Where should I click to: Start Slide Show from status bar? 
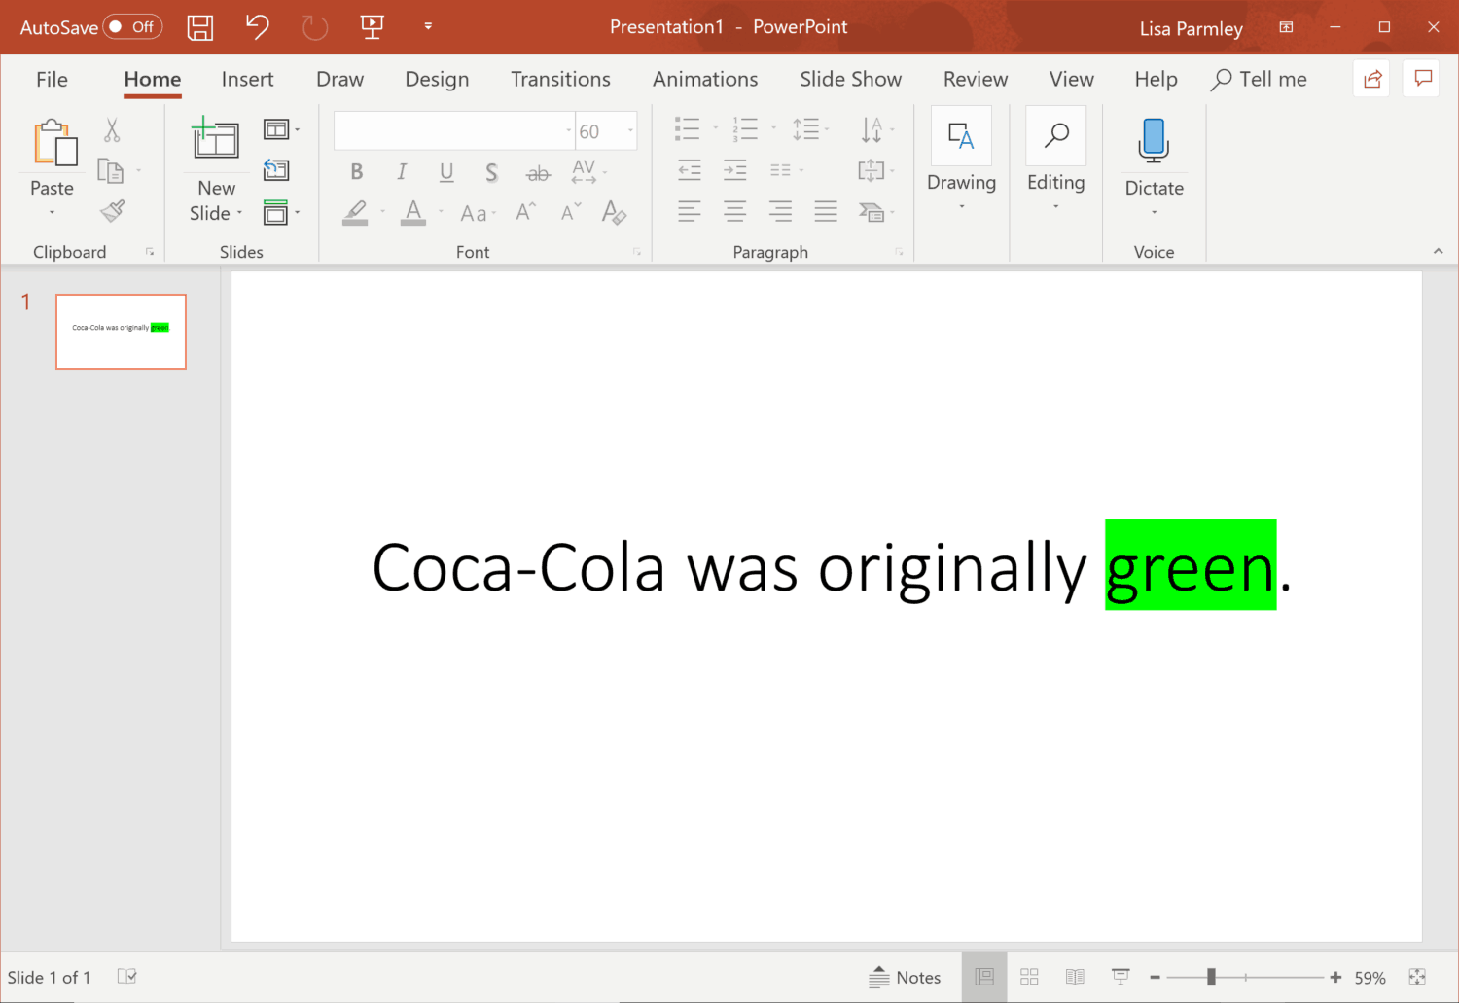tap(1121, 977)
